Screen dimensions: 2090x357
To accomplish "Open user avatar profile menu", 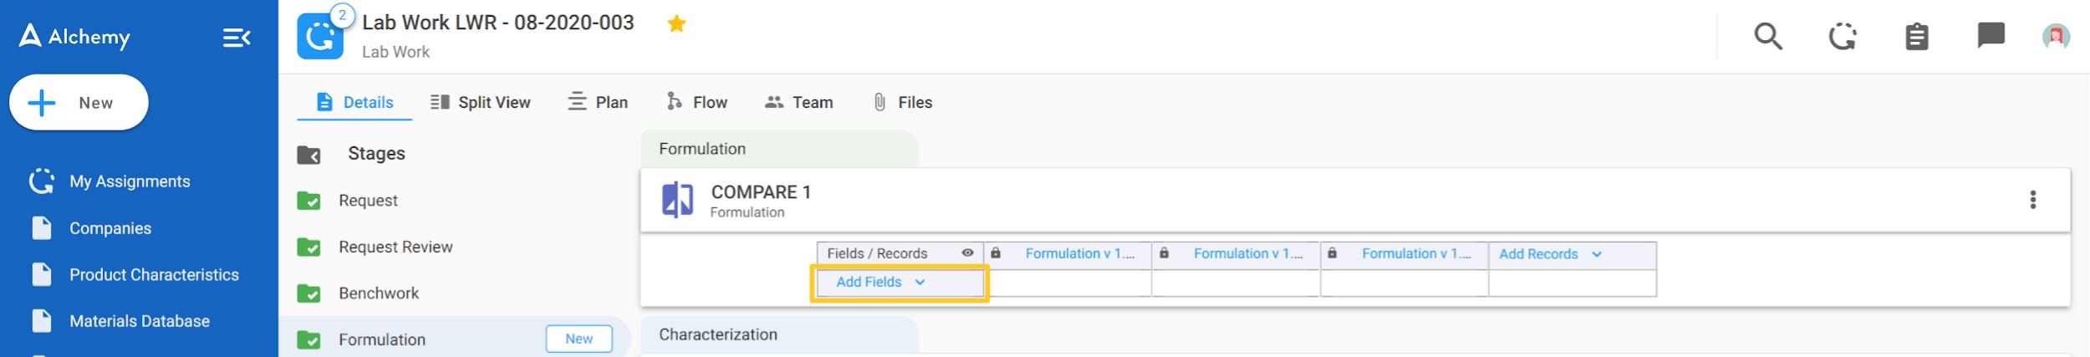I will [x=2056, y=37].
